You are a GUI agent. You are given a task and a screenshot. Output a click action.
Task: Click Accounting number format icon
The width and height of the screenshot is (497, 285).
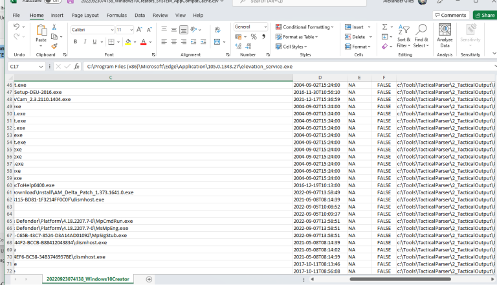[238, 37]
